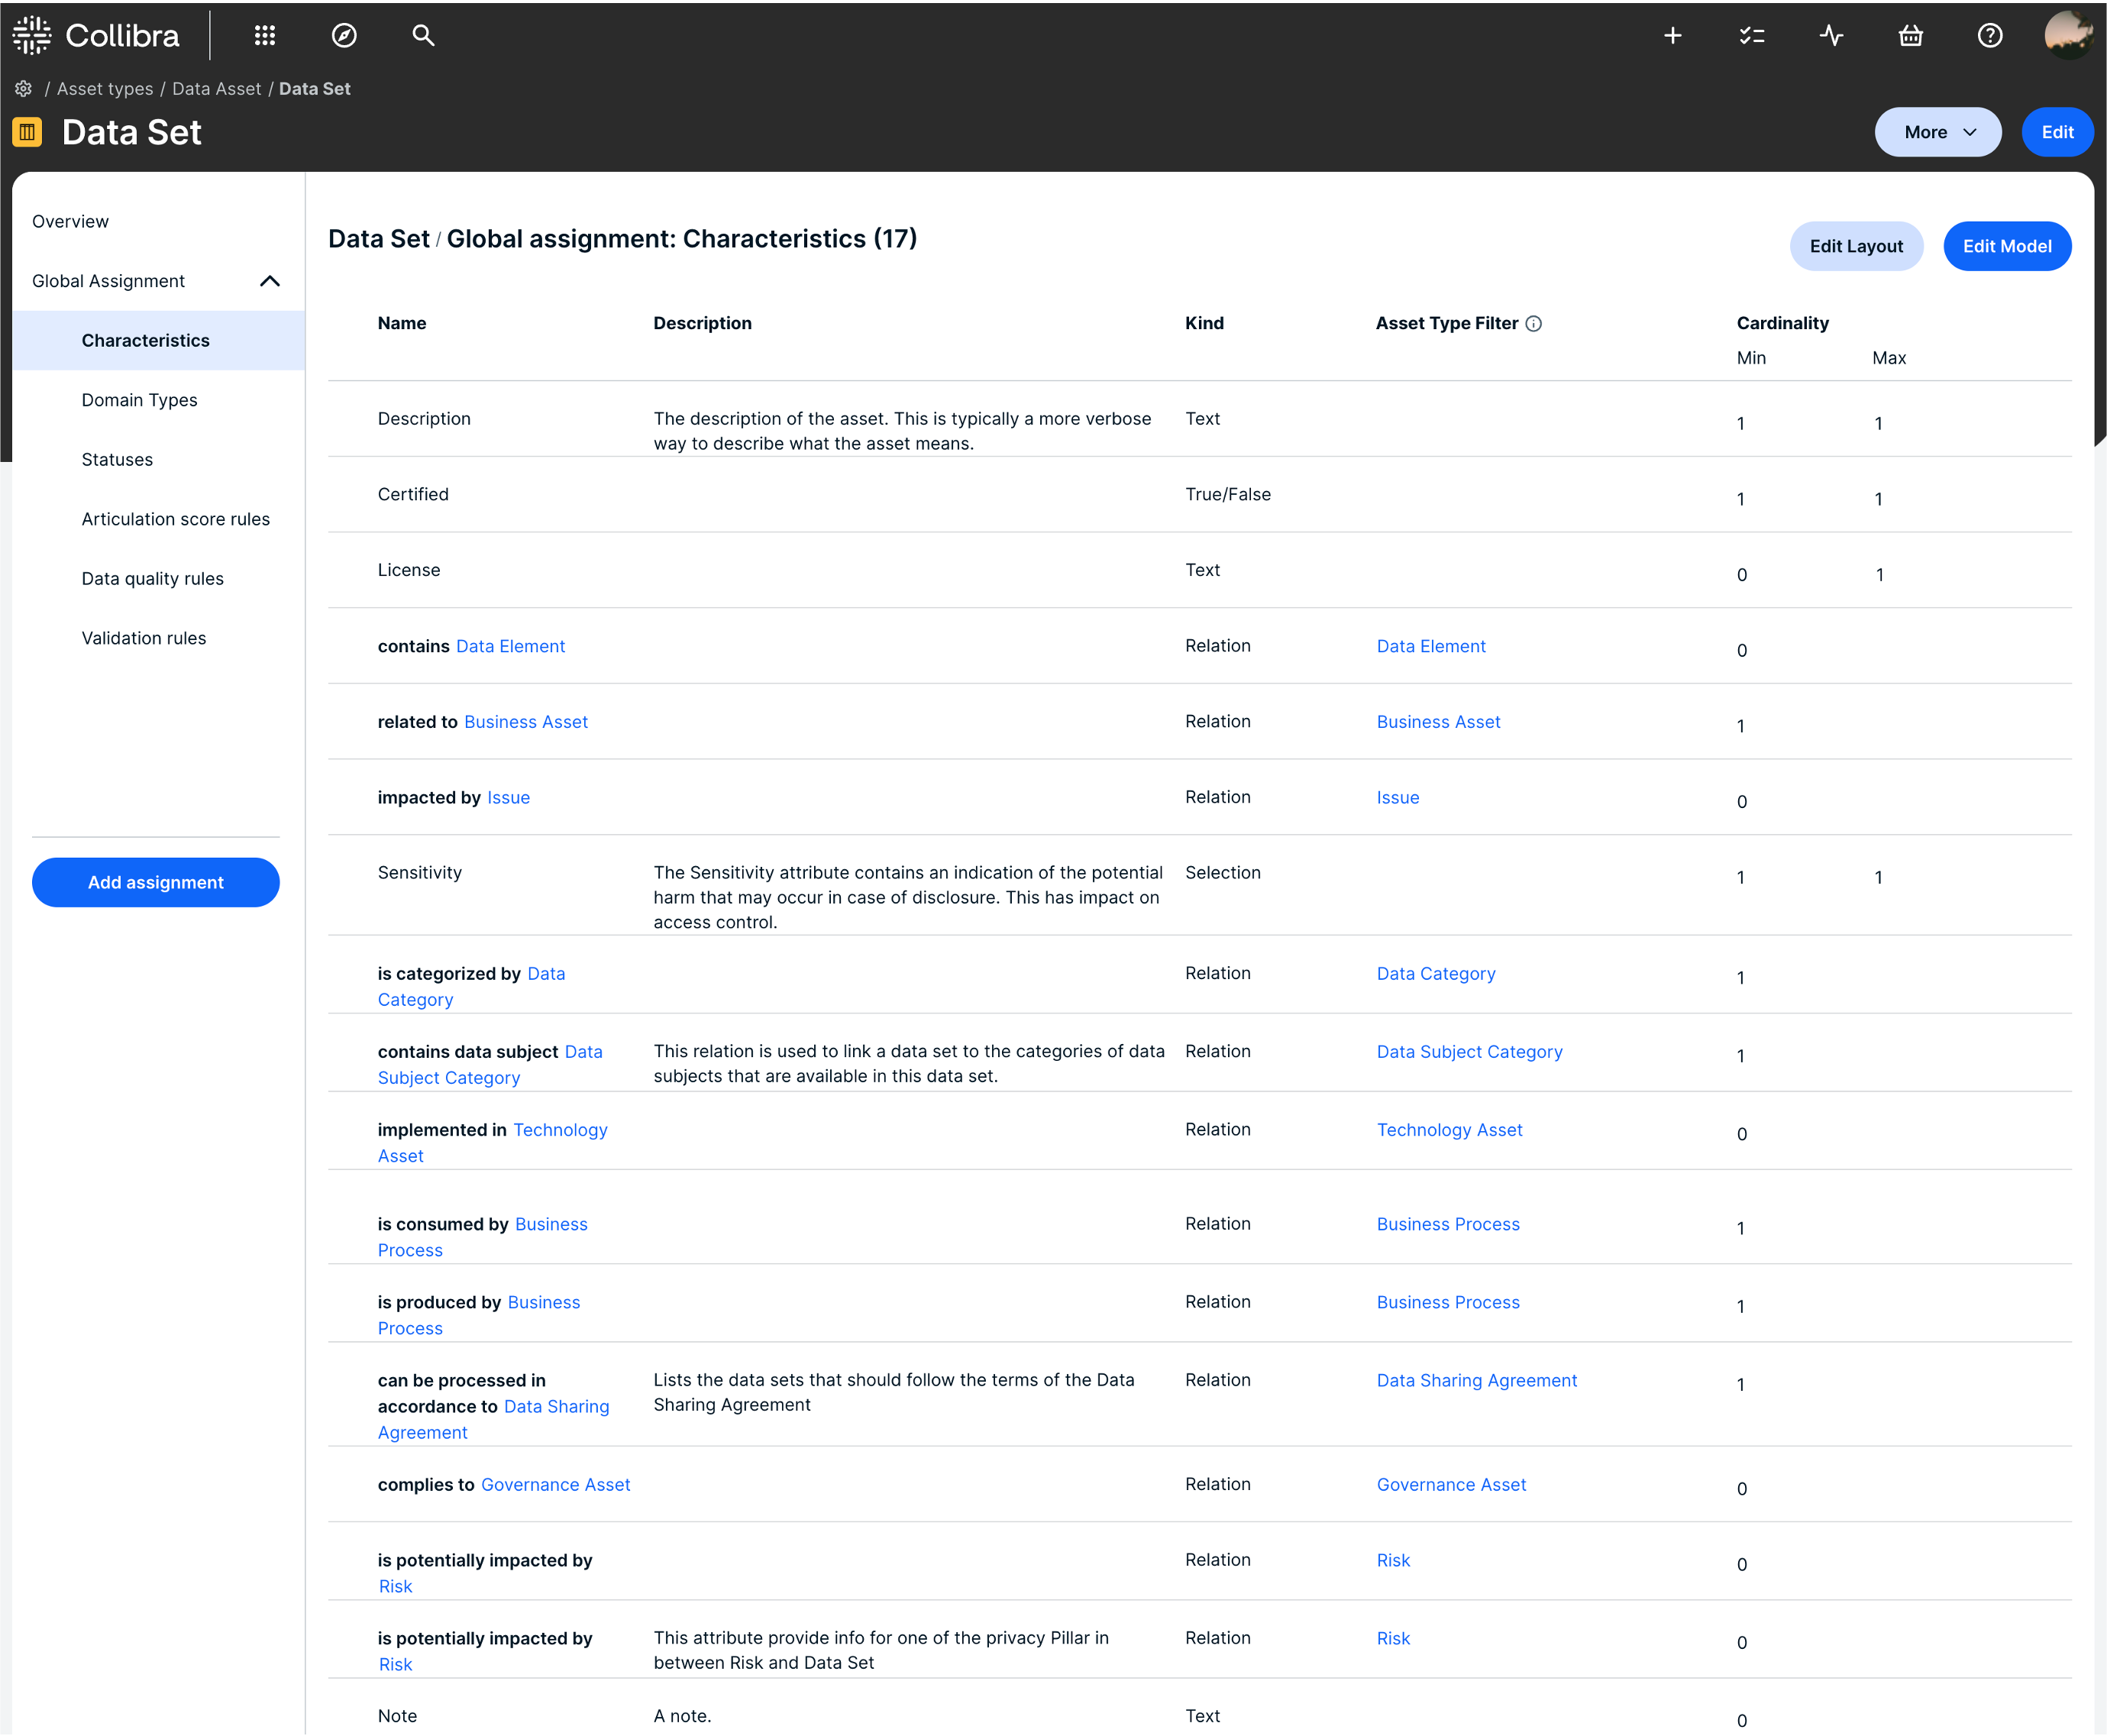This screenshot has width=2107, height=1736.
Task: Open the compass browse icon
Action: (344, 36)
